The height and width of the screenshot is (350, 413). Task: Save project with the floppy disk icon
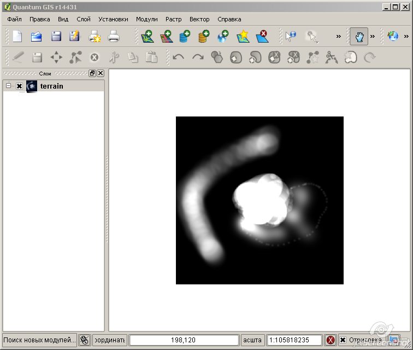56,36
